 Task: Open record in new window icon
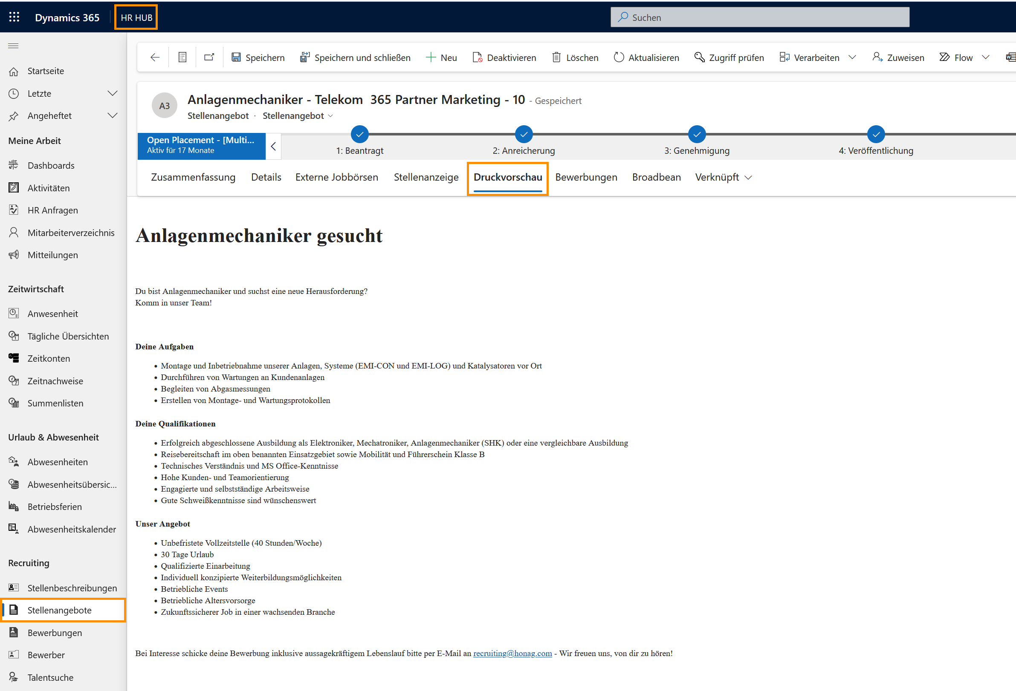click(209, 57)
